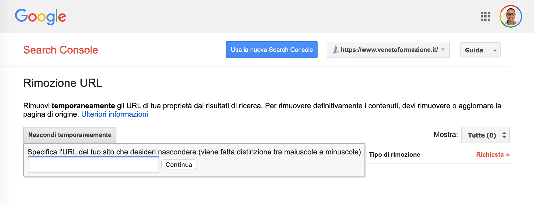Screen dimensions: 534x204
Task: Open the Ulteriori informazioni link
Action: [114, 114]
